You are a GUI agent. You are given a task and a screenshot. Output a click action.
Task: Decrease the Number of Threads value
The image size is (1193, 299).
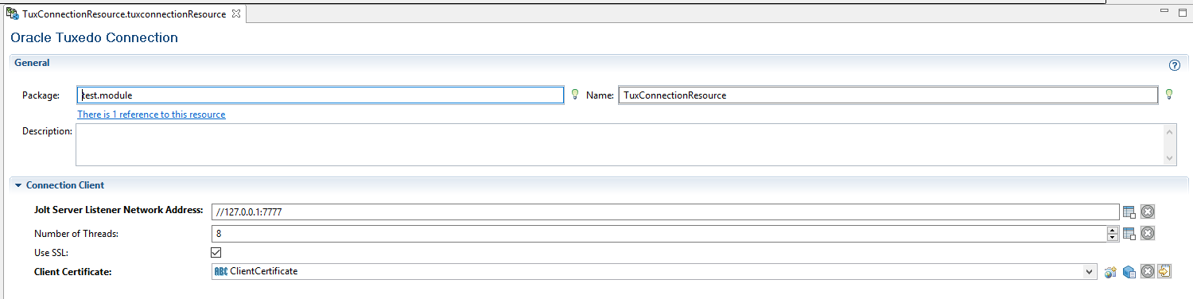[x=1112, y=237]
